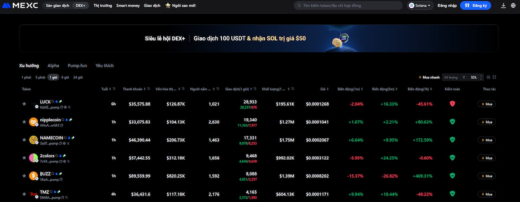Favorite the TMZ token star

(24, 194)
